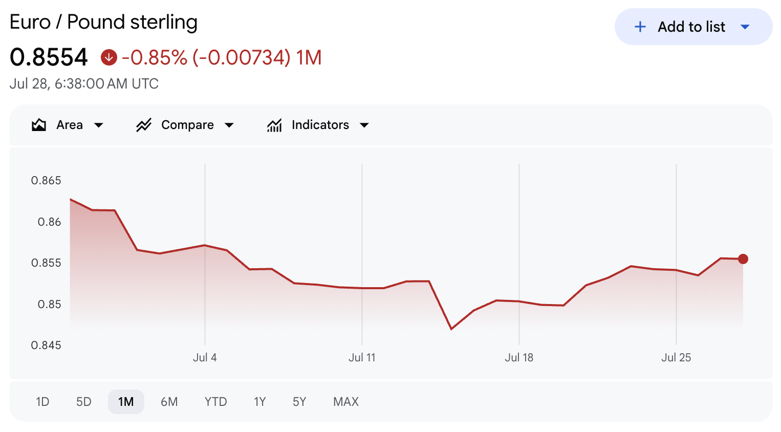
Task: Select the 1M time range tab
Action: point(126,402)
